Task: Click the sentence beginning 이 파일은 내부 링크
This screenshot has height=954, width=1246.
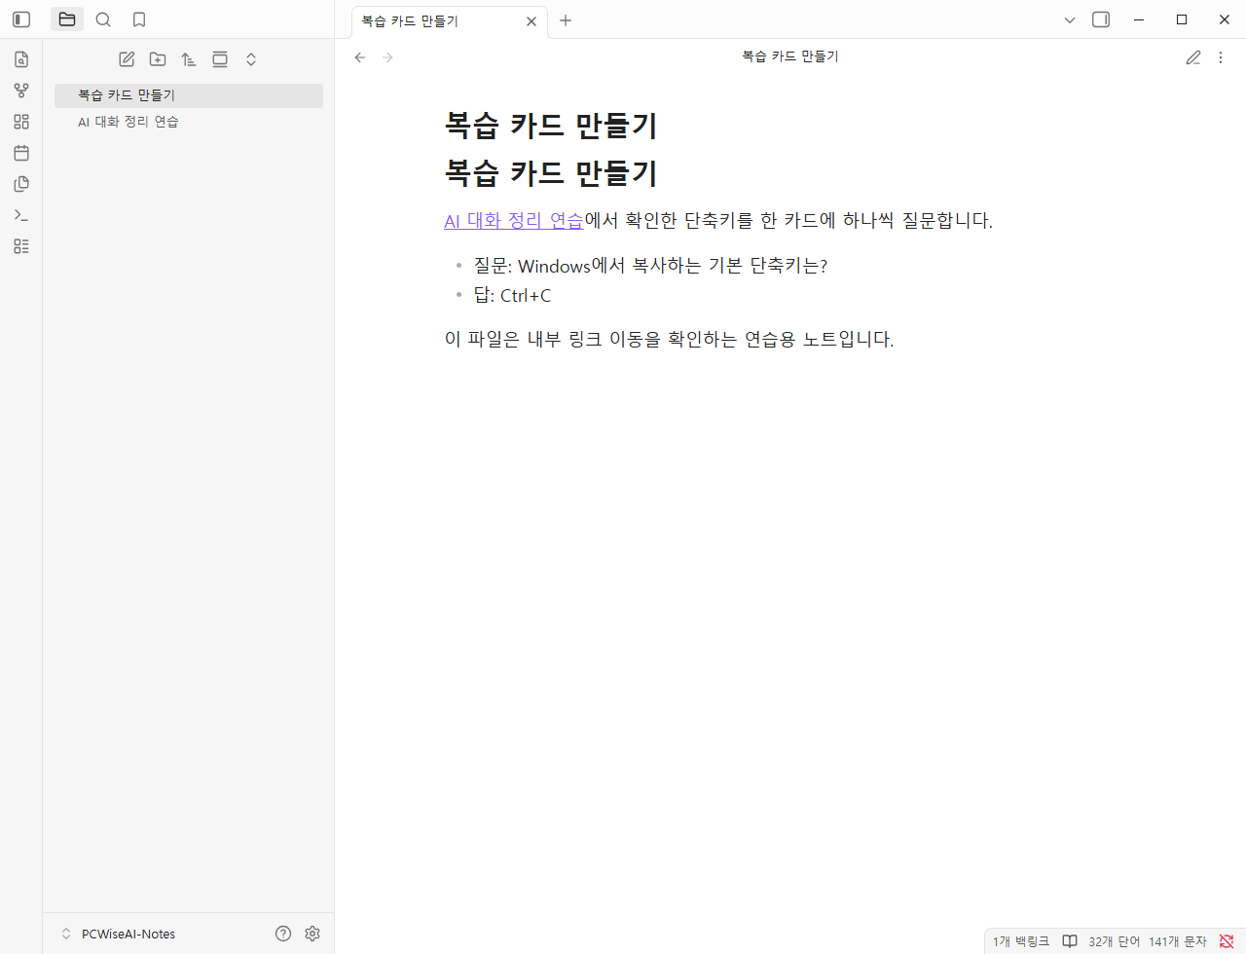Action: [x=670, y=340]
